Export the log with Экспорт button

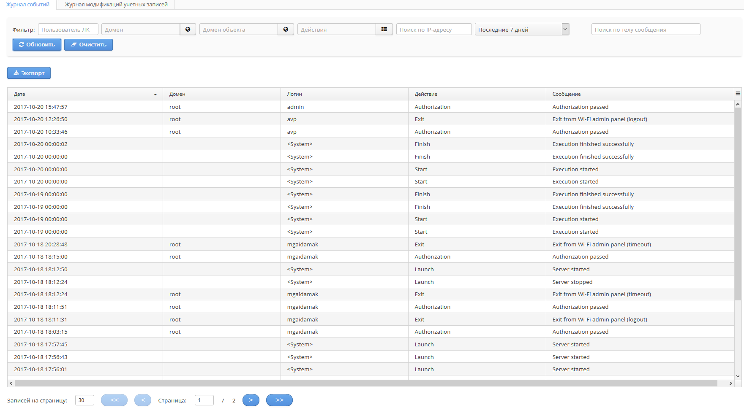[x=29, y=73]
